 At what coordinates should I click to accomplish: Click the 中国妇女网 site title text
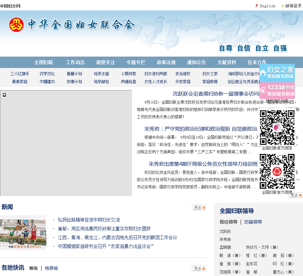pos(10,6)
